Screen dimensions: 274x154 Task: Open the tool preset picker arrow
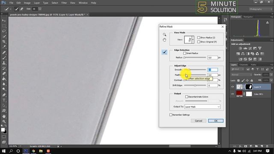(x=10, y=9)
